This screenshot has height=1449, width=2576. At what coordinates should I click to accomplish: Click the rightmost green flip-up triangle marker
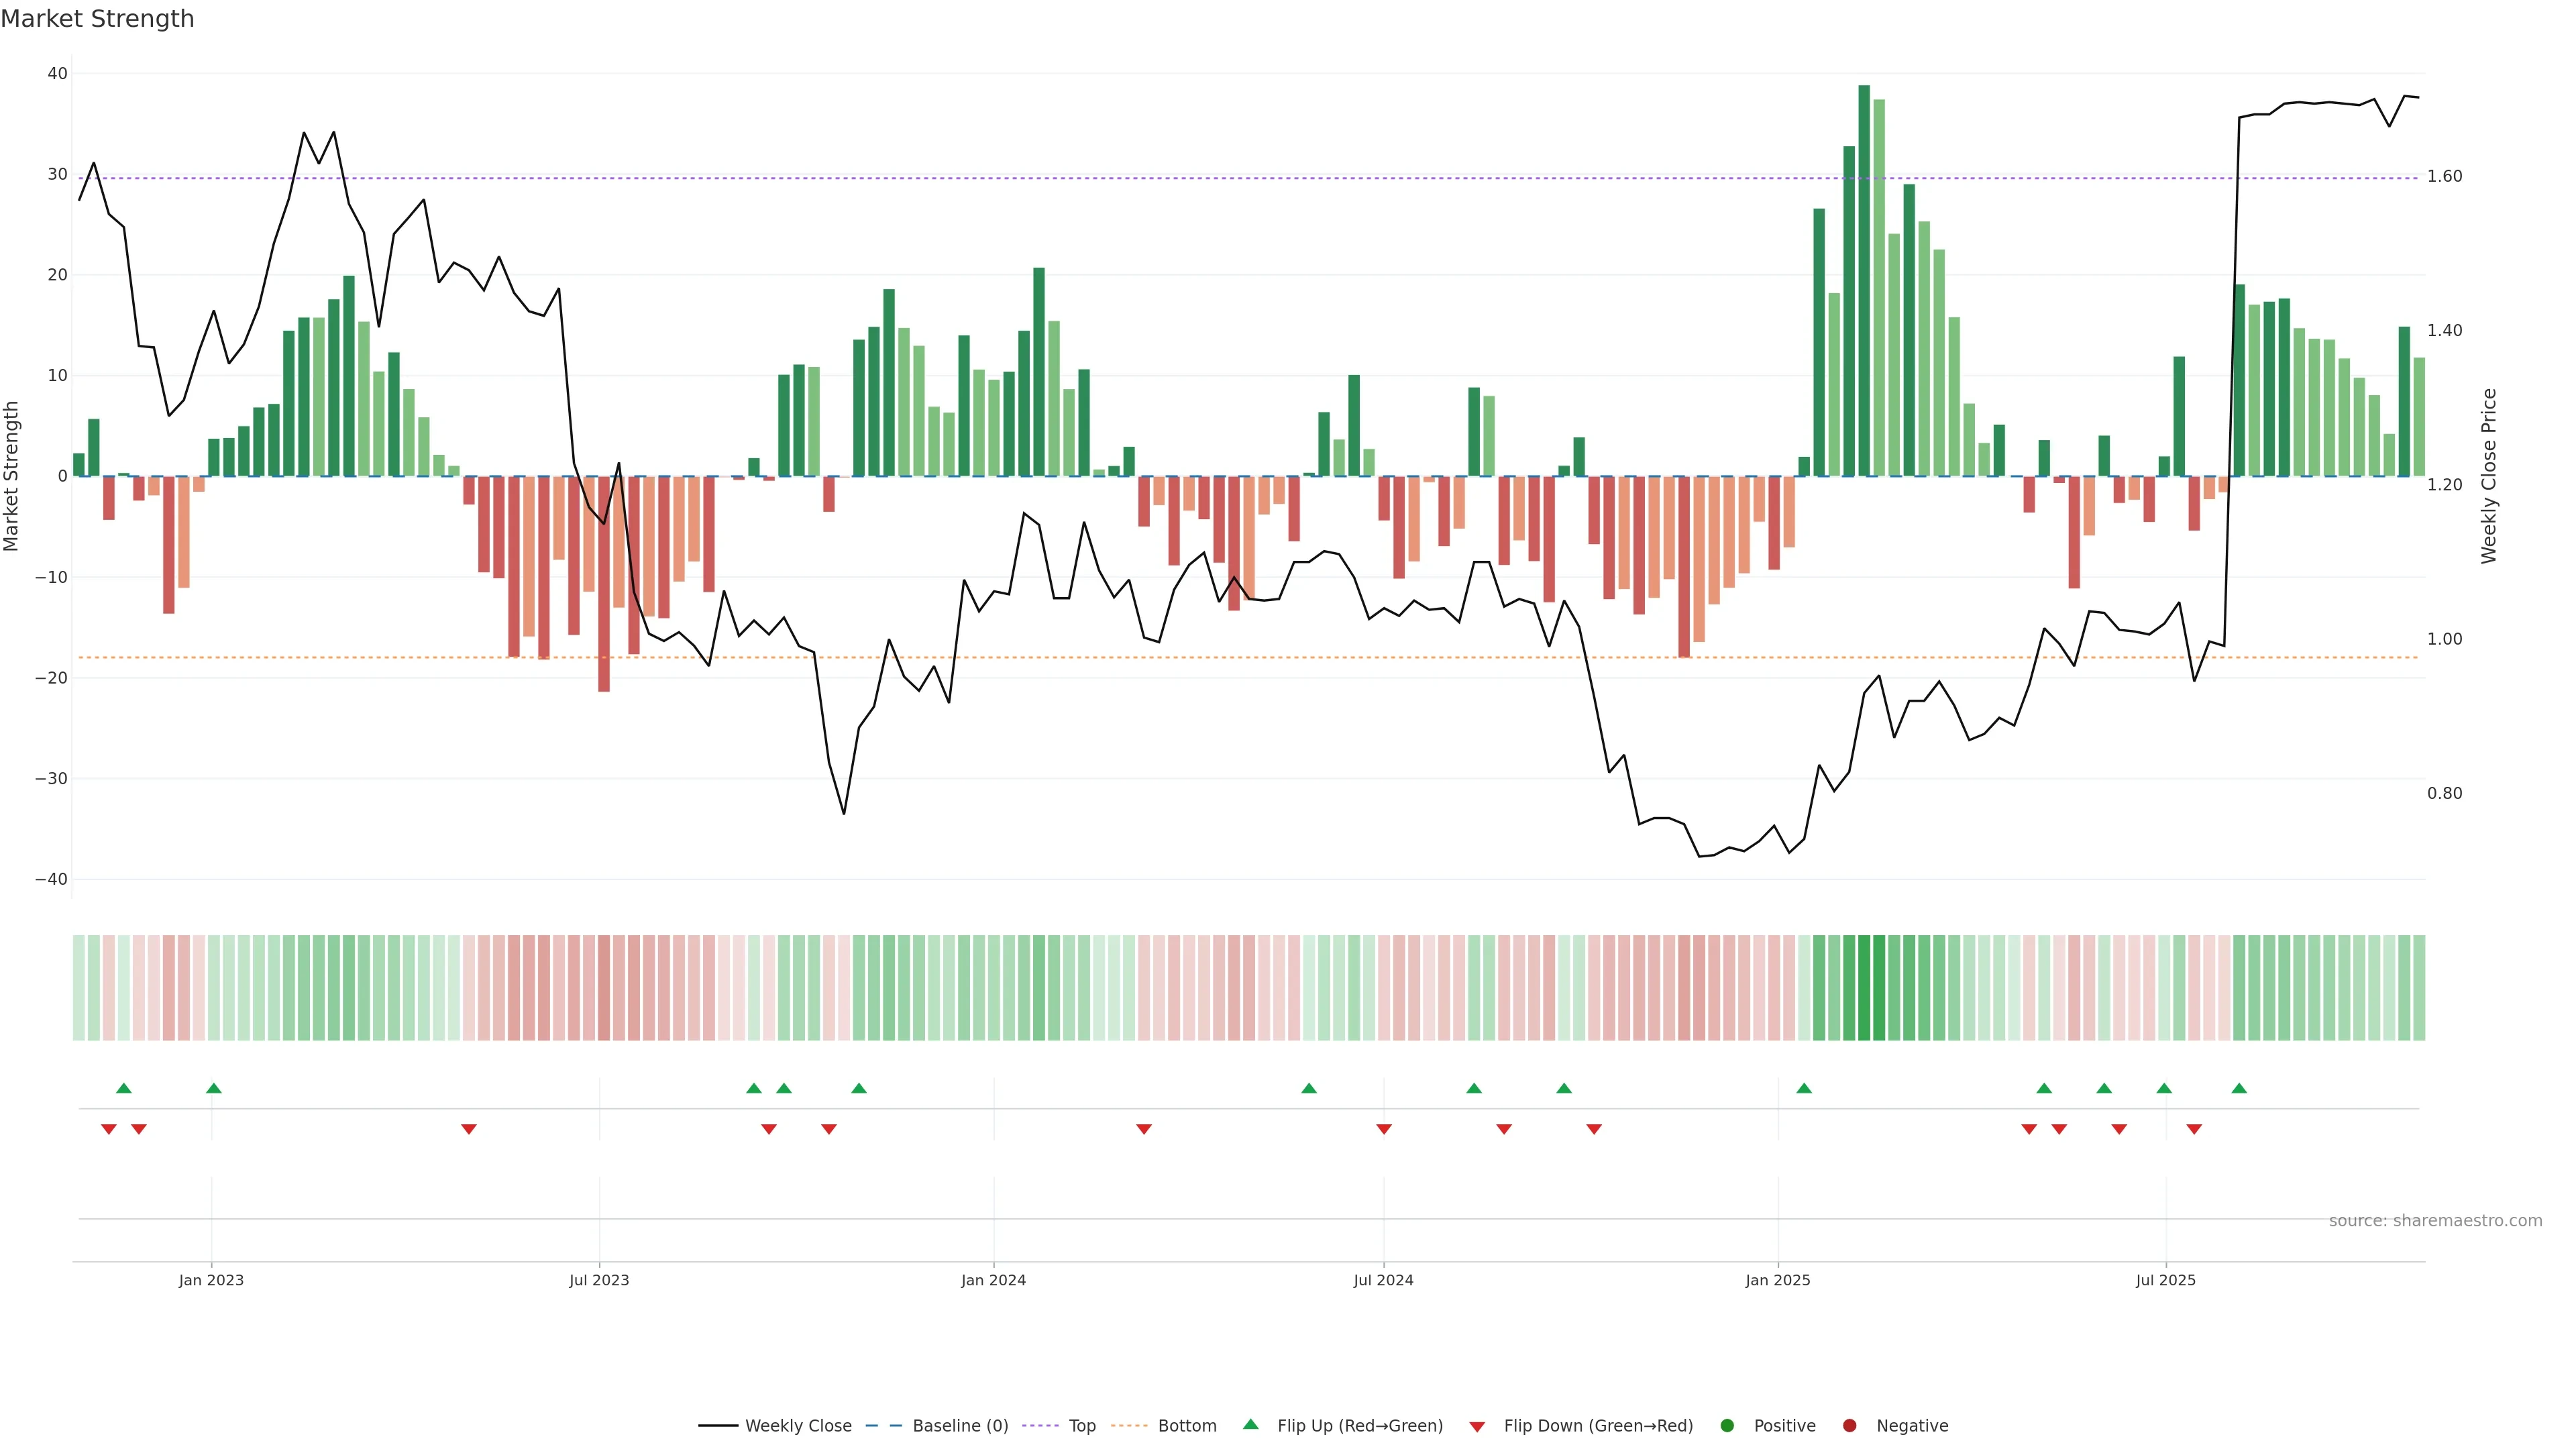coord(2239,1088)
